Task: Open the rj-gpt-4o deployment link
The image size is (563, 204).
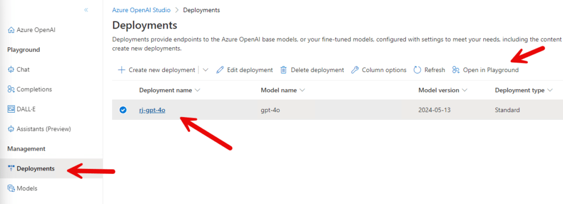Action: (152, 111)
